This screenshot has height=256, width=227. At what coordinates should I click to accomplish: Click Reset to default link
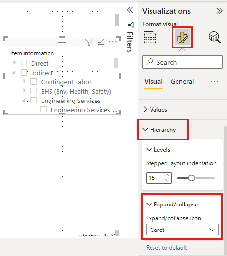pyautogui.click(x=167, y=248)
